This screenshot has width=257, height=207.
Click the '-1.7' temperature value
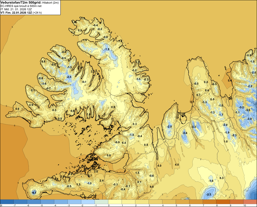(x=221, y=115)
